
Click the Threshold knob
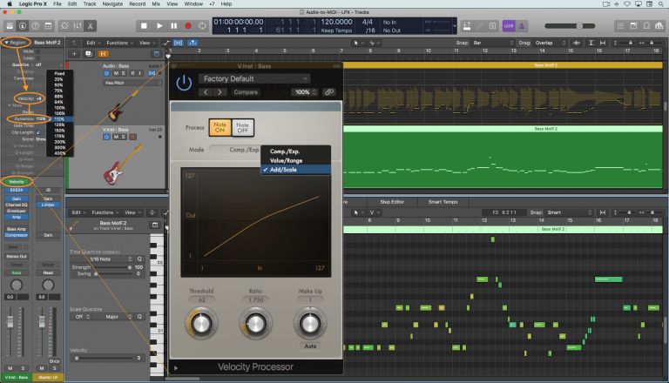tap(201, 324)
